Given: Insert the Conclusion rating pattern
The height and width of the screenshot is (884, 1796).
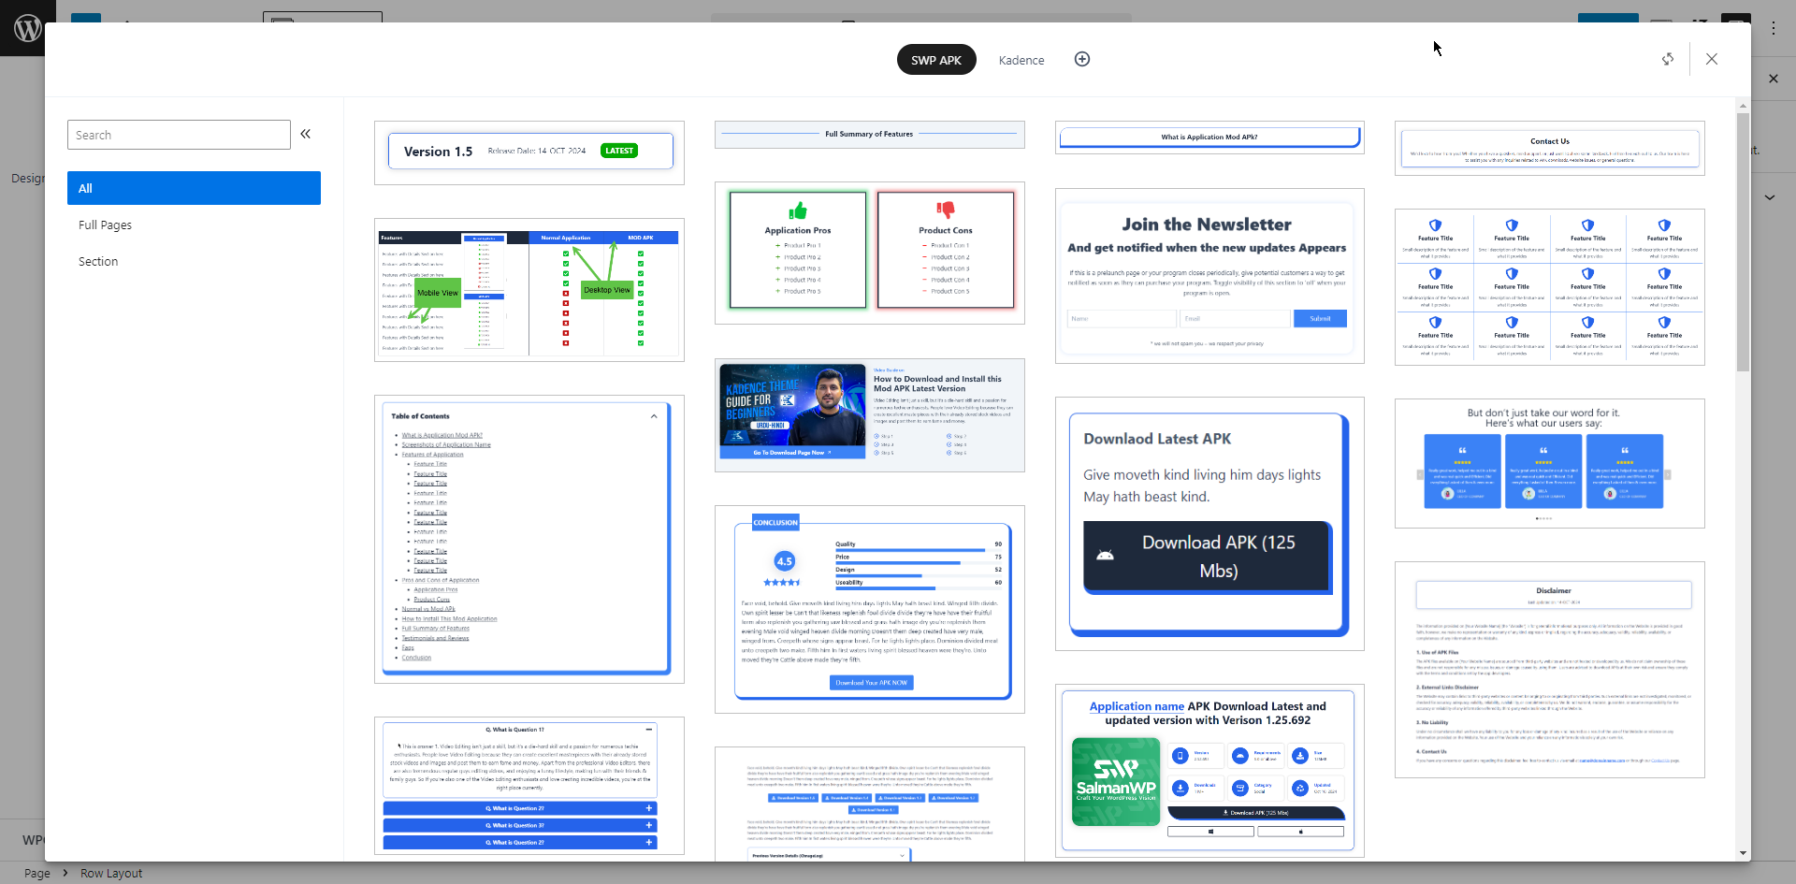Looking at the screenshot, I should click(870, 610).
